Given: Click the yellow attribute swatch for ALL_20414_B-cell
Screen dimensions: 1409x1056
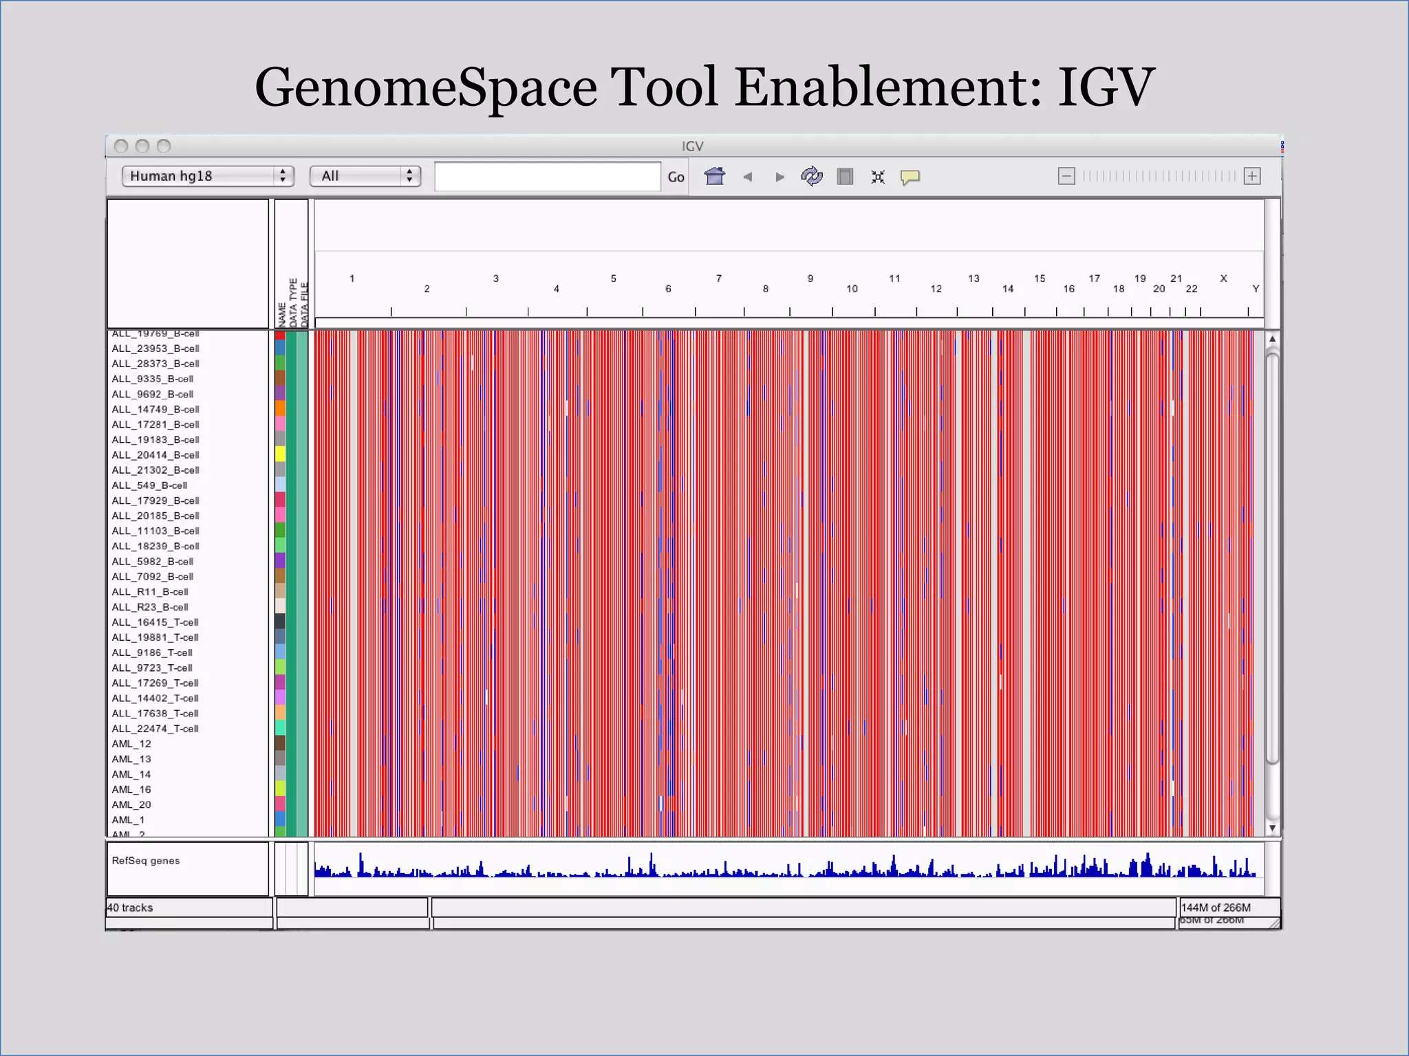Looking at the screenshot, I should (280, 454).
